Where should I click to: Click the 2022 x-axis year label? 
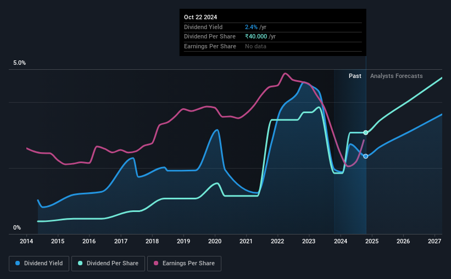tap(277, 241)
